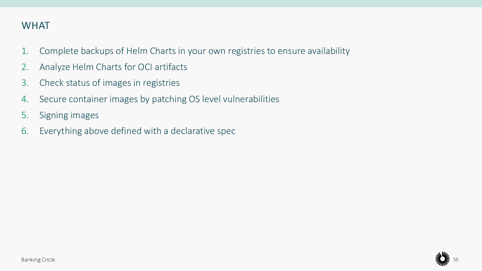Click the words OCI artifacts
The image size is (482, 271).
[x=162, y=67]
